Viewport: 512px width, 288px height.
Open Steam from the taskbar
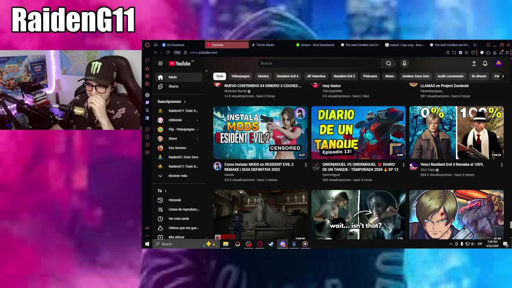point(271,244)
